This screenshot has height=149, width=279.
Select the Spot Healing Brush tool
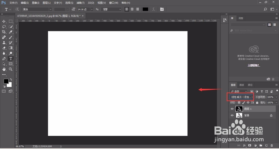pyautogui.click(x=4, y=37)
